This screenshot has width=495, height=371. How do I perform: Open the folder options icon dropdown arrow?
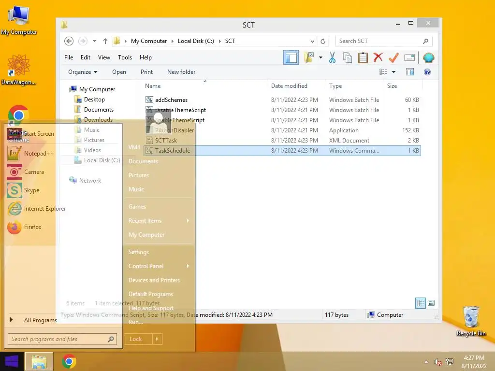click(321, 57)
